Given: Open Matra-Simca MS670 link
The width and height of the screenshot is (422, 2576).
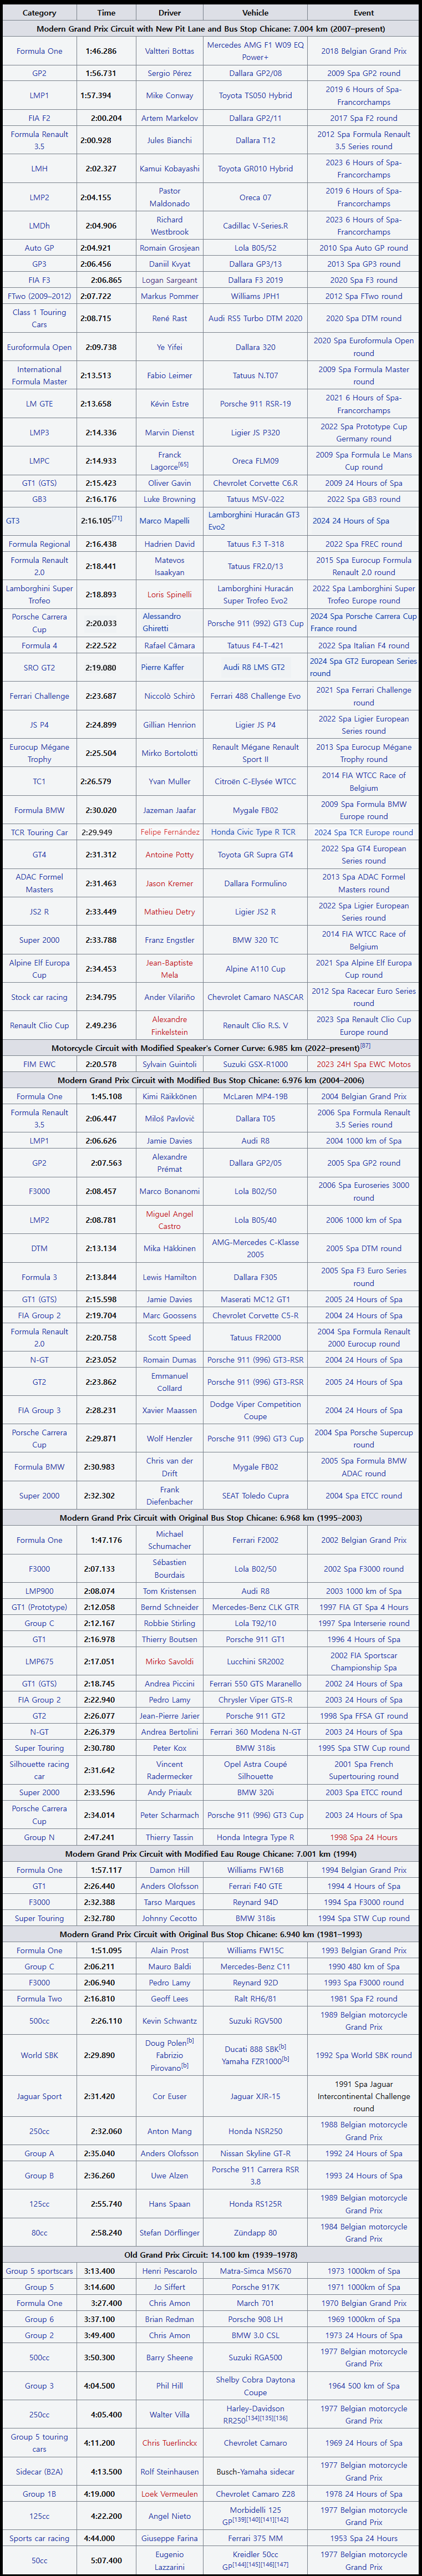Looking at the screenshot, I should click(255, 2271).
